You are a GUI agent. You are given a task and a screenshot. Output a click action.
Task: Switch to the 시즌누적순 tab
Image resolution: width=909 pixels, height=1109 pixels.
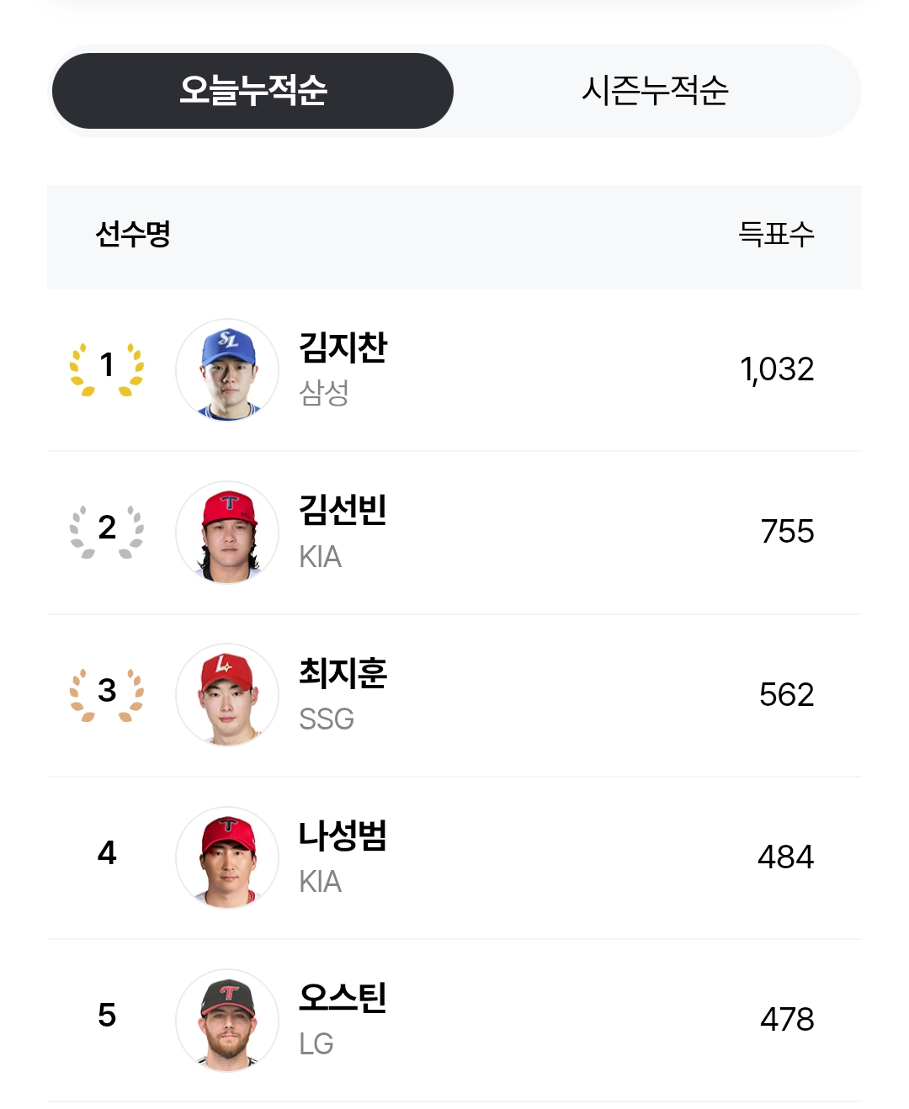coord(655,91)
